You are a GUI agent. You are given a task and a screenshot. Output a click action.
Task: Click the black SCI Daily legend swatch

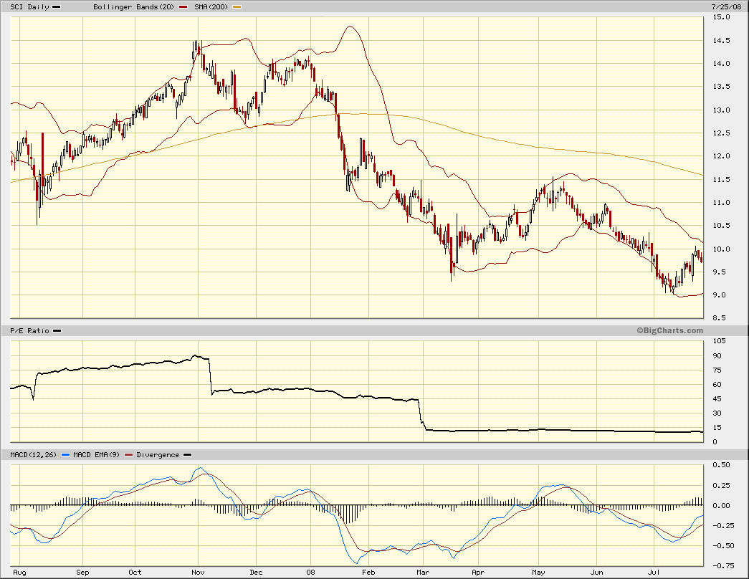tap(57, 7)
